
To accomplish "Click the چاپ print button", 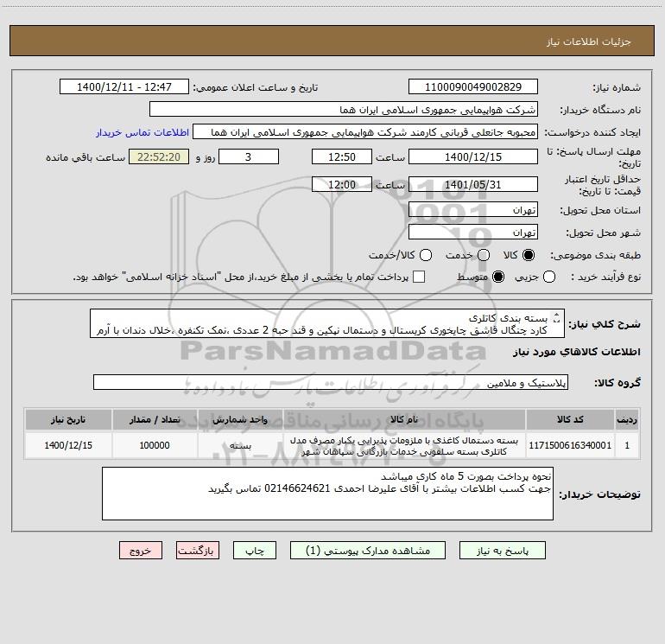I will pyautogui.click(x=255, y=551).
